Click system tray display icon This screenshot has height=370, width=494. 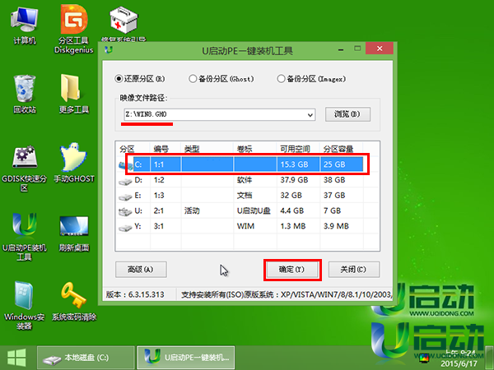click(424, 358)
